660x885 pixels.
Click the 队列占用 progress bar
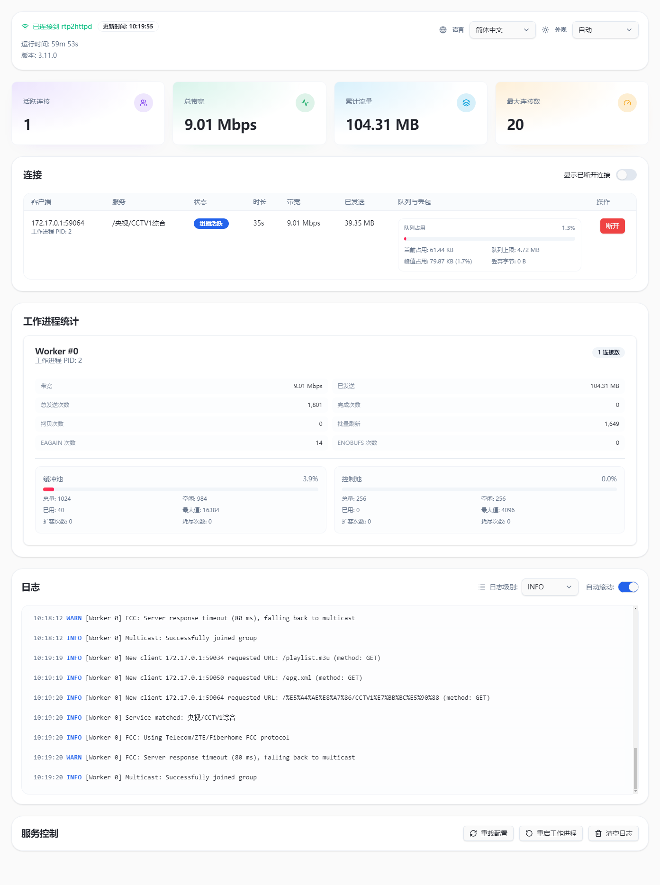point(489,239)
